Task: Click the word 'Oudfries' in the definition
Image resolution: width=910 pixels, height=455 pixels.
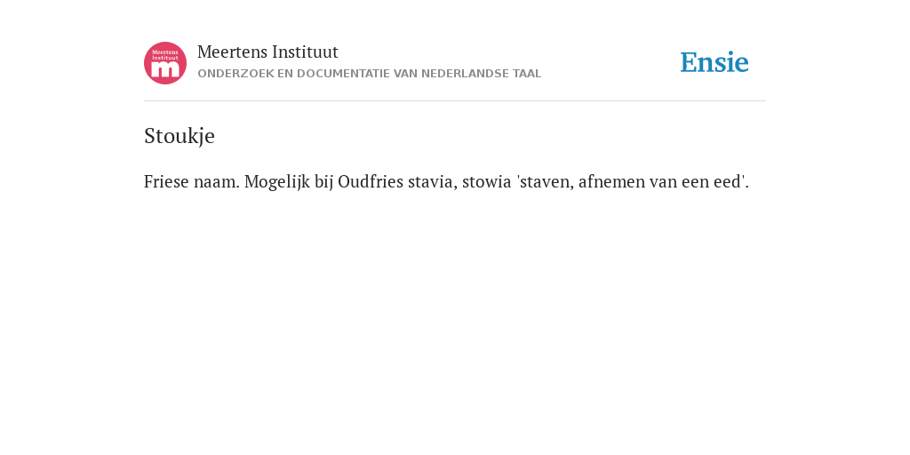Action: 371,181
